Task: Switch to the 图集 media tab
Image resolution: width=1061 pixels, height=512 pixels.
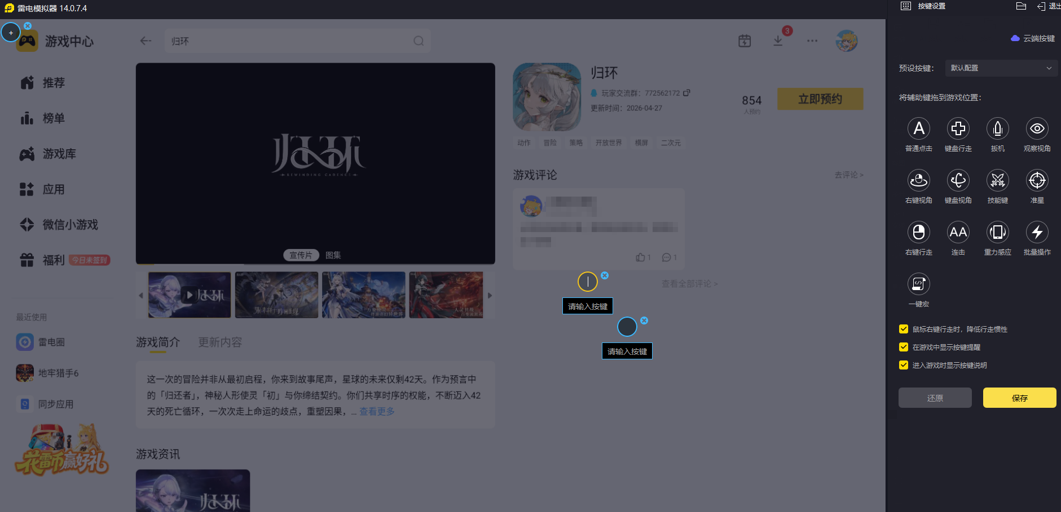Action: [x=333, y=255]
